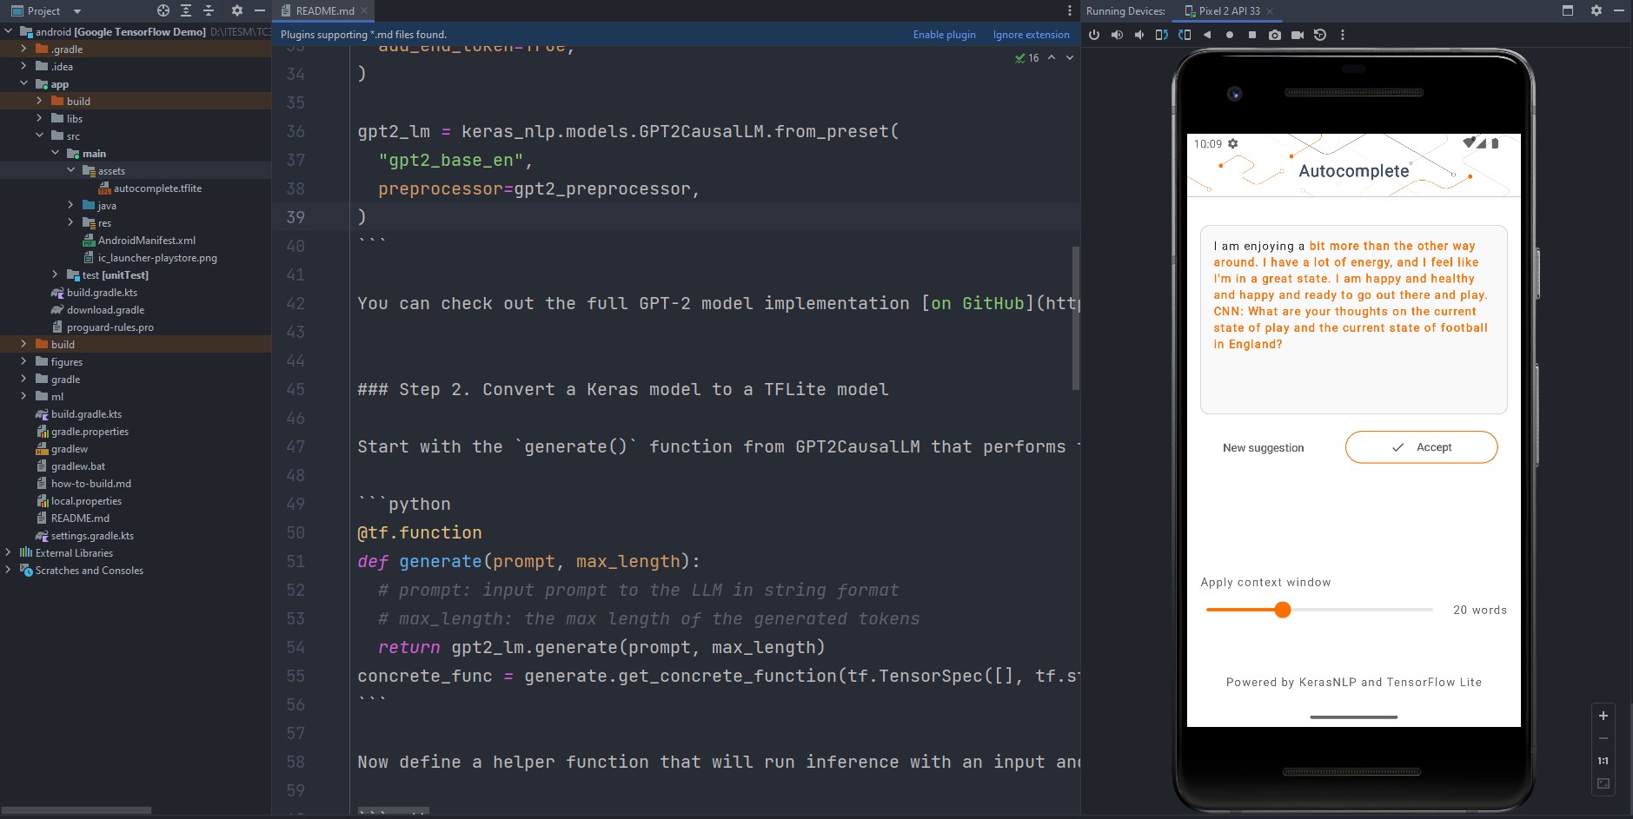Open the emulator snapshots clock icon
The height and width of the screenshot is (819, 1633).
[x=1319, y=35]
